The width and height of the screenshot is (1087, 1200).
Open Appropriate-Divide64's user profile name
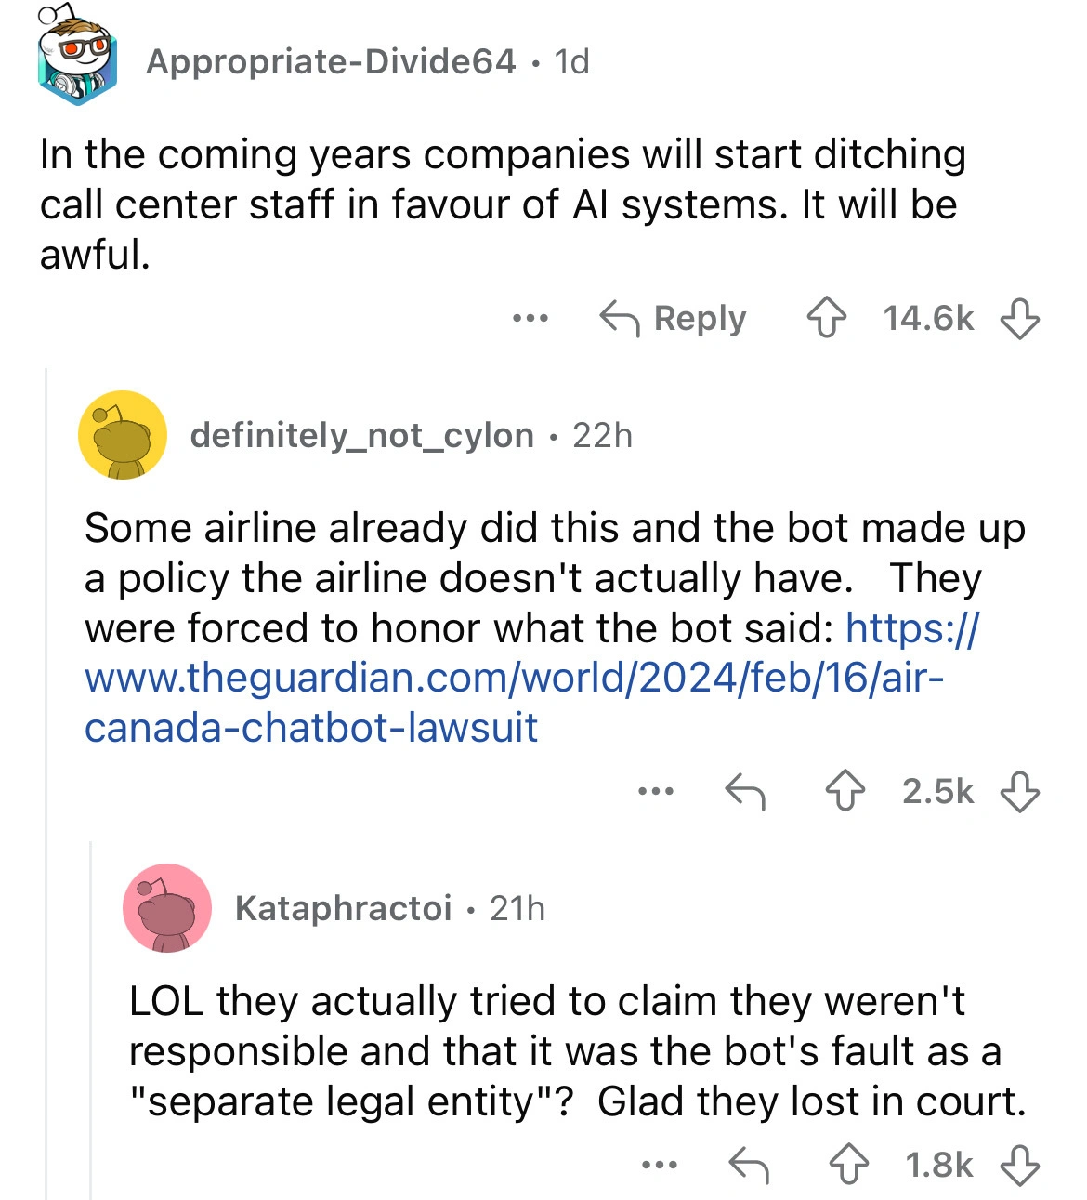pyautogui.click(x=331, y=61)
